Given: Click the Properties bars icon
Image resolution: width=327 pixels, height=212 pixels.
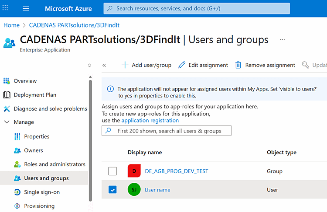Looking at the screenshot, I should [17, 136].
